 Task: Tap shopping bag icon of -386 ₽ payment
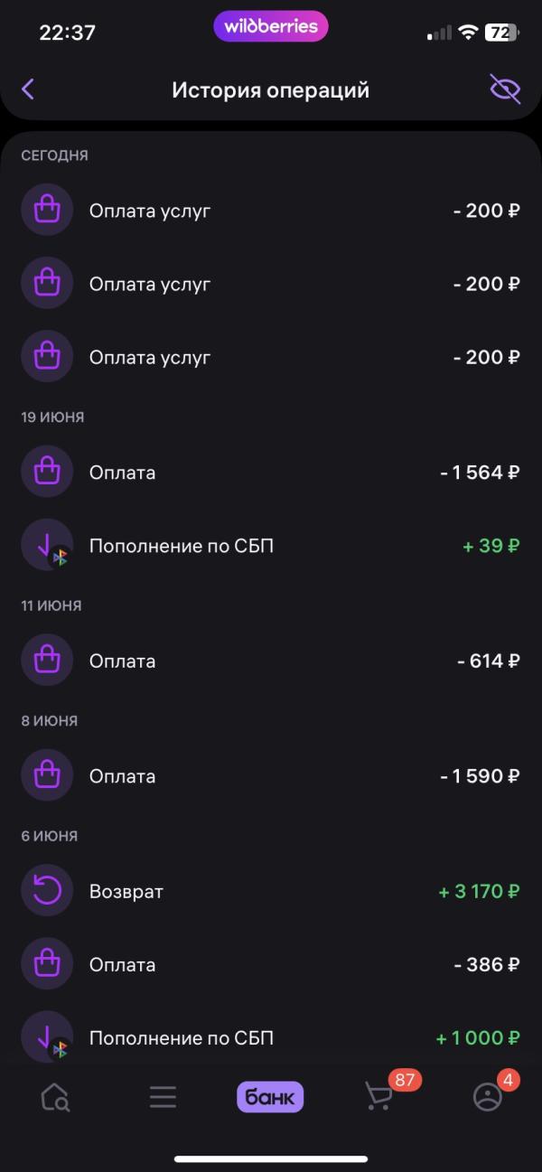point(47,965)
